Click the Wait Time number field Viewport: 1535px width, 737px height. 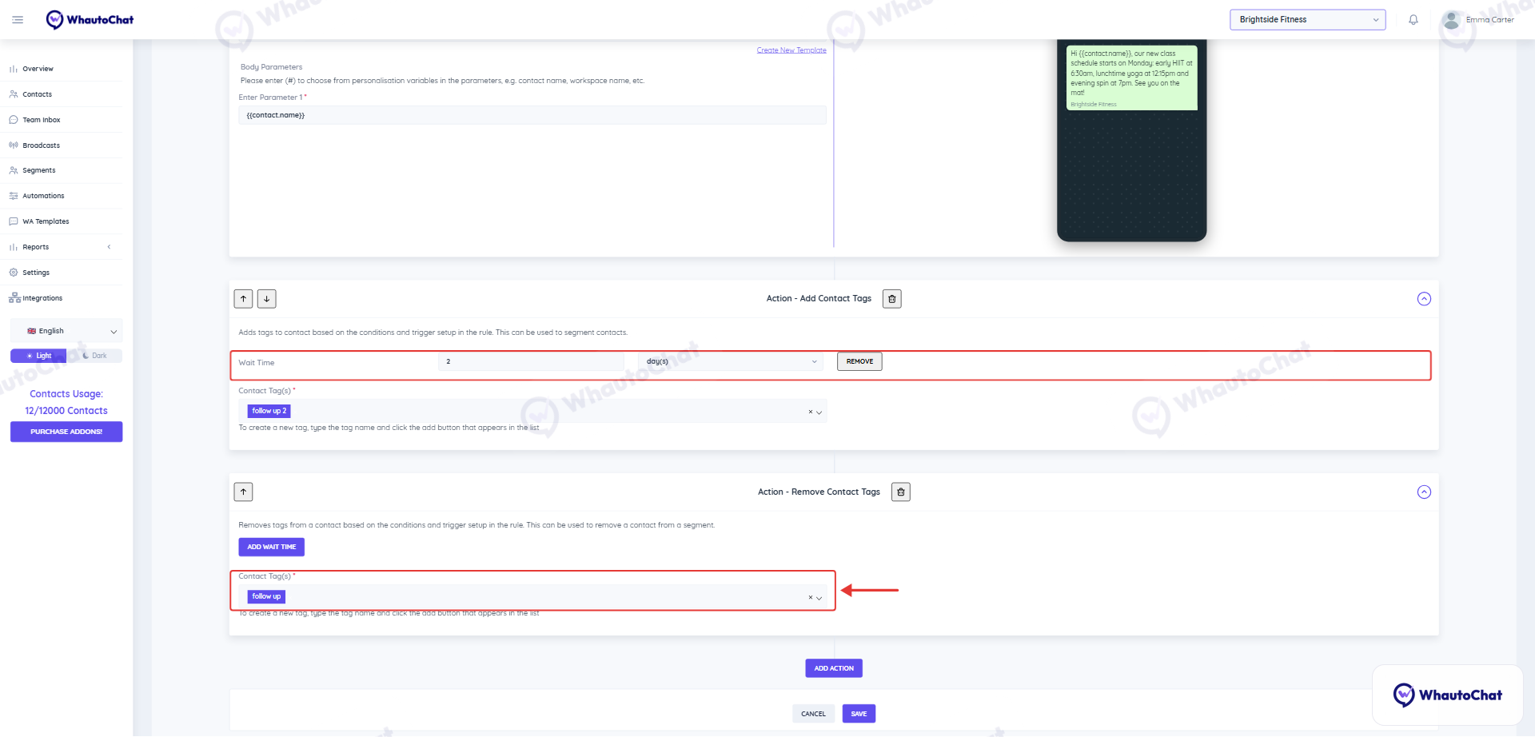coord(531,362)
